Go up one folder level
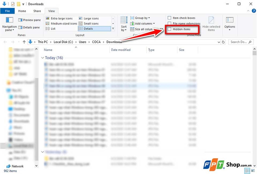The height and width of the screenshot is (174, 257). tap(24, 42)
